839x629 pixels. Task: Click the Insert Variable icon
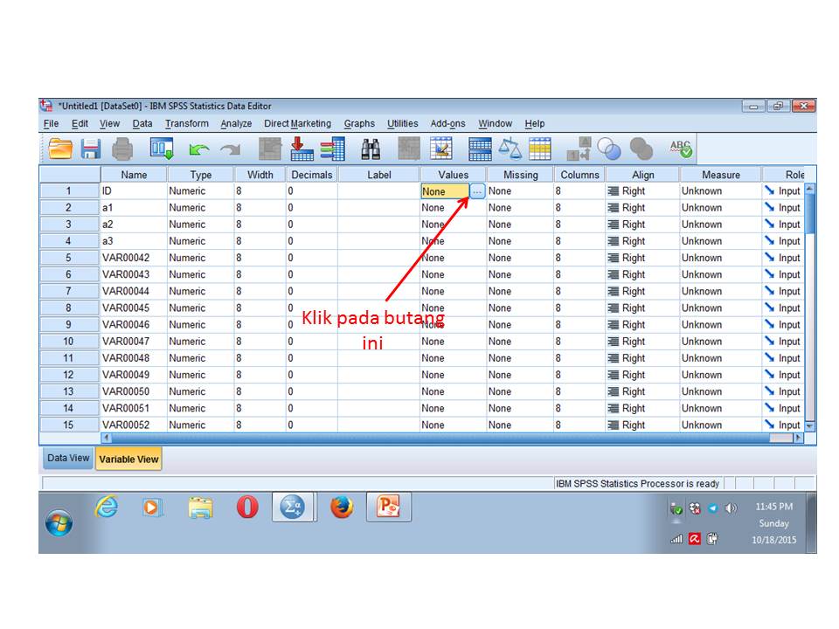click(441, 149)
